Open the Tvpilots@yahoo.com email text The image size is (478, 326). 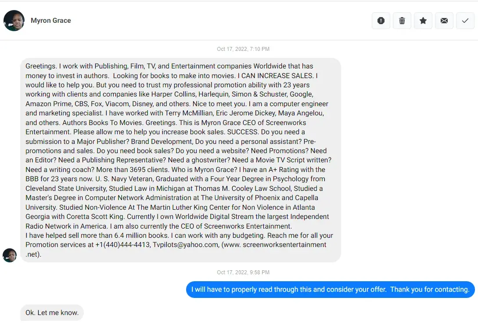185,245
